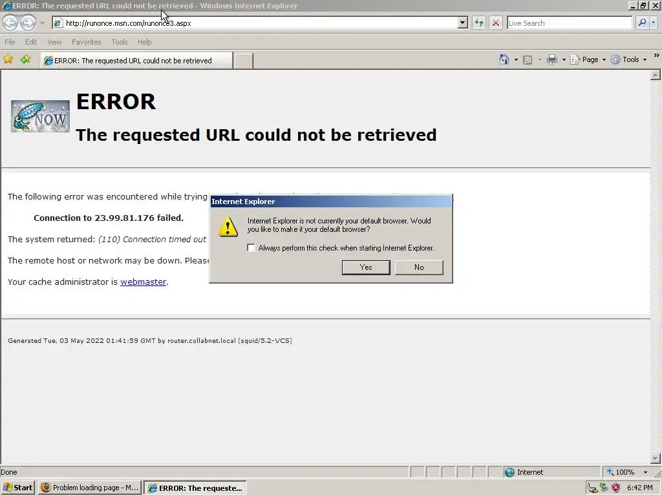The image size is (662, 496).
Task: Click the green tray icon beside network
Action: point(604,488)
